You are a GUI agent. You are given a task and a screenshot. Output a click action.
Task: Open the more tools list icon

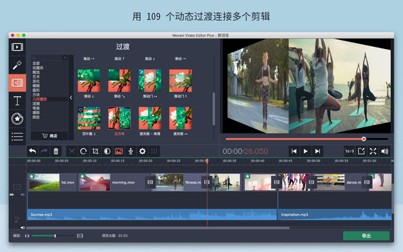click(17, 137)
